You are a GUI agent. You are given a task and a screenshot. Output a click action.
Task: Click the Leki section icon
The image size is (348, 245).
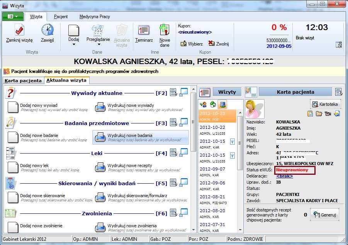tap(10, 153)
